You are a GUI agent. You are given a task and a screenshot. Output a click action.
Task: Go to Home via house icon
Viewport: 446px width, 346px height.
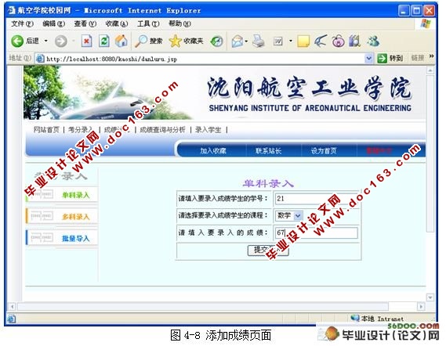click(x=121, y=41)
